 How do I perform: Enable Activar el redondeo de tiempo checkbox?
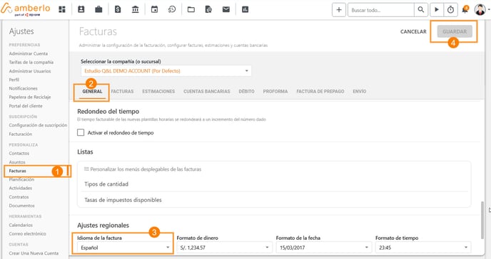tap(81, 132)
